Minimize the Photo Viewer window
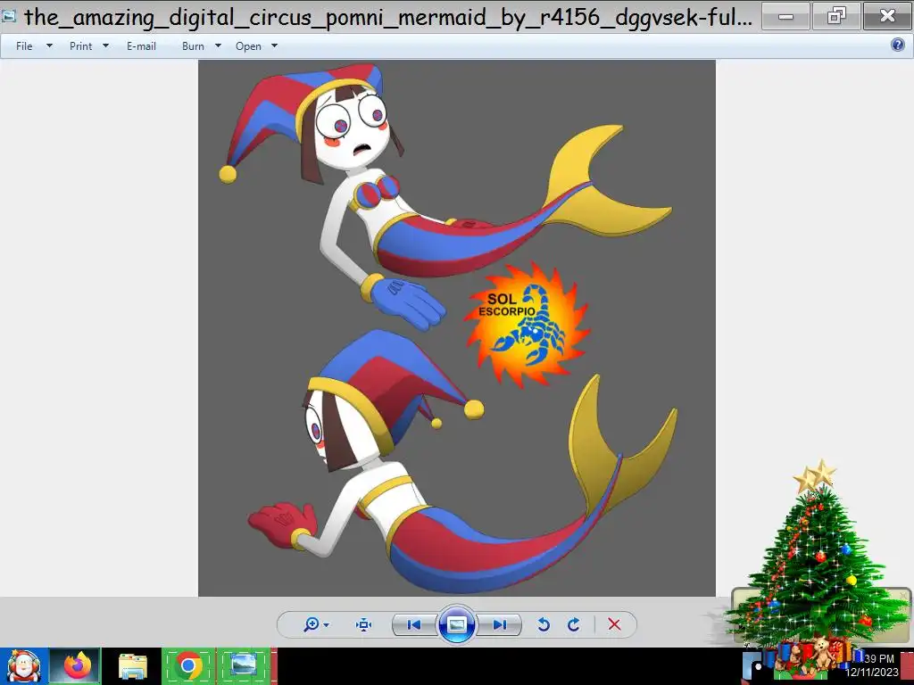 [x=785, y=16]
